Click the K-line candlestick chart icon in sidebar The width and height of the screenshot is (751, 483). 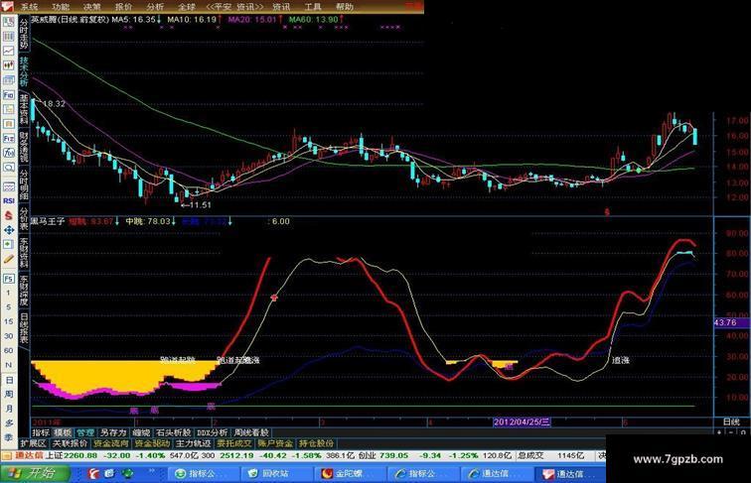pos(9,65)
